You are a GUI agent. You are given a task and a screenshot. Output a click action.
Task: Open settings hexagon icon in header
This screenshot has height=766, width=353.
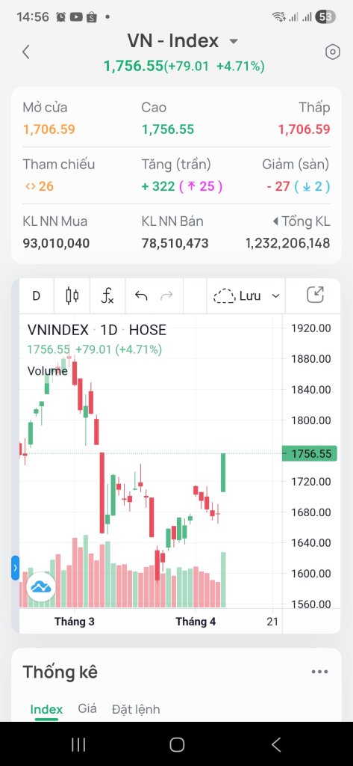point(333,52)
